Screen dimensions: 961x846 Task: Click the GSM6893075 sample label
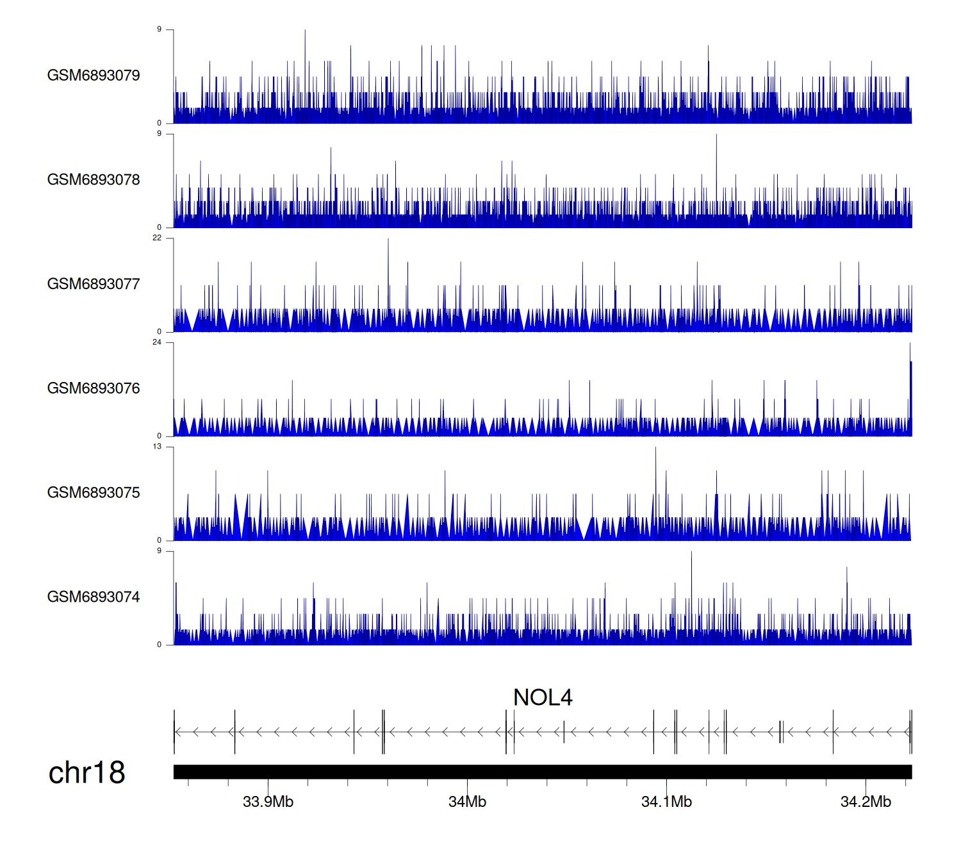[94, 493]
